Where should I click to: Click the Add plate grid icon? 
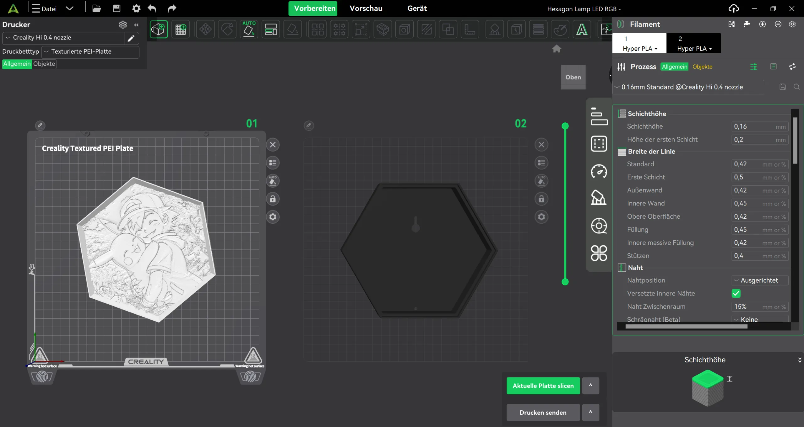click(181, 29)
